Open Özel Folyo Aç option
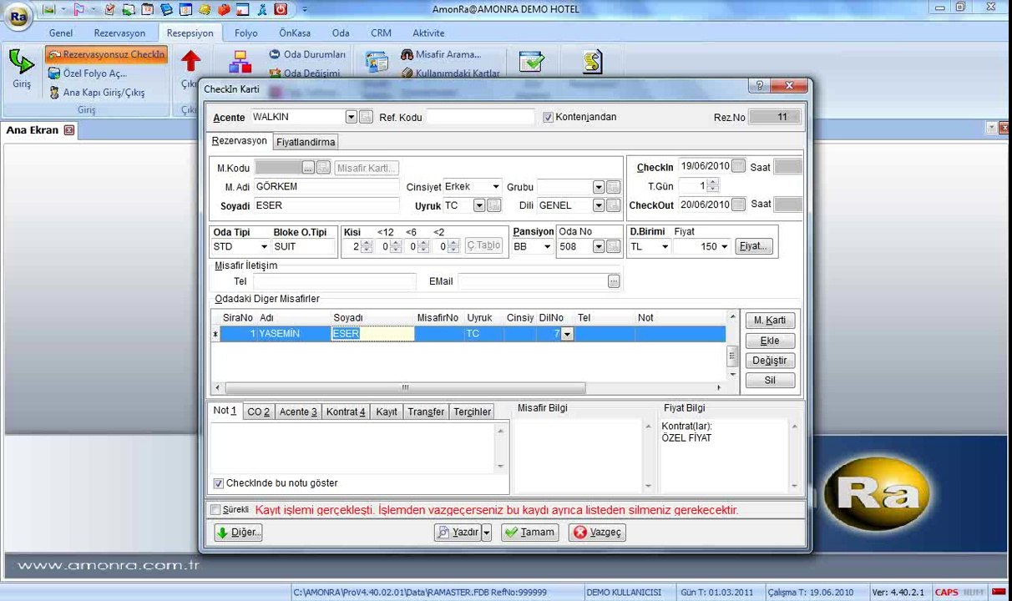The width and height of the screenshot is (1012, 601). click(88, 73)
